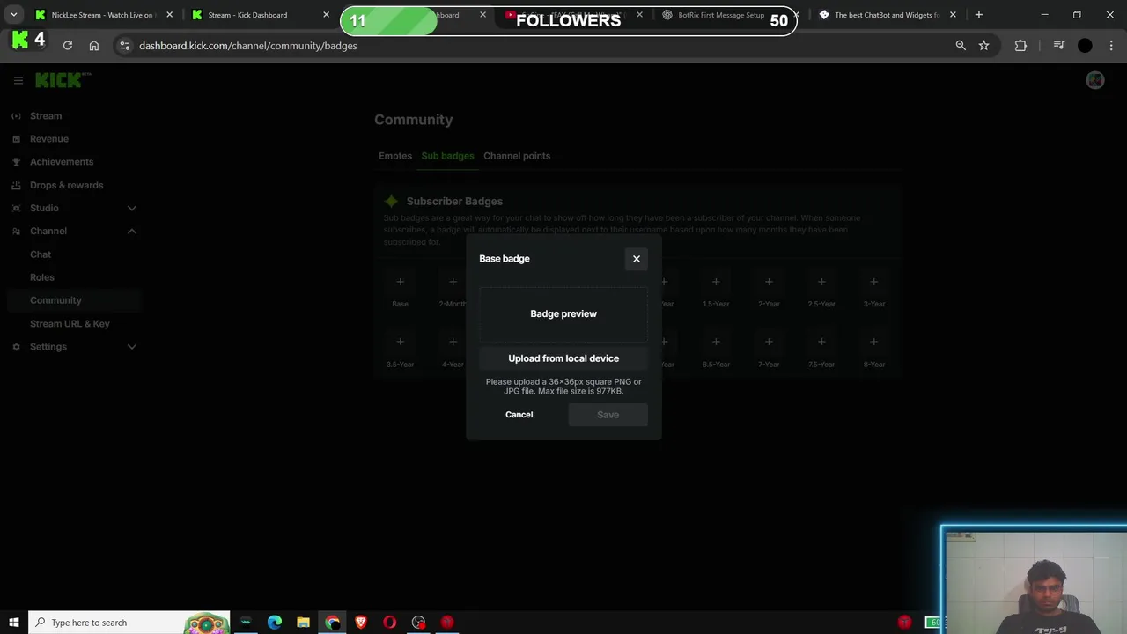This screenshot has width=1127, height=634.
Task: Click the Studio icon in sidebar
Action: tap(16, 209)
